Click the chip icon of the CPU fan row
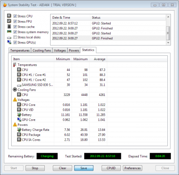This screenshot has height=175, width=179. tap(19, 95)
